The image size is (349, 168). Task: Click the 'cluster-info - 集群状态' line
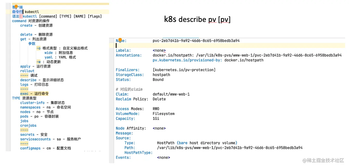[x=42, y=103]
